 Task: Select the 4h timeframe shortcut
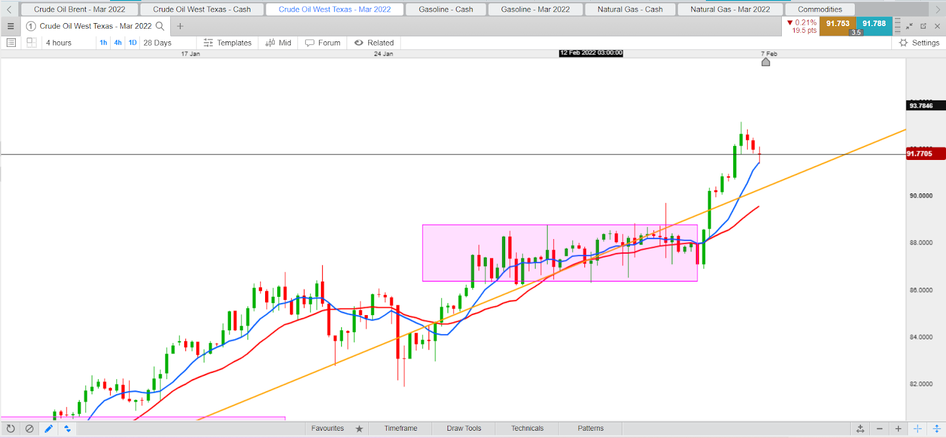pos(118,43)
